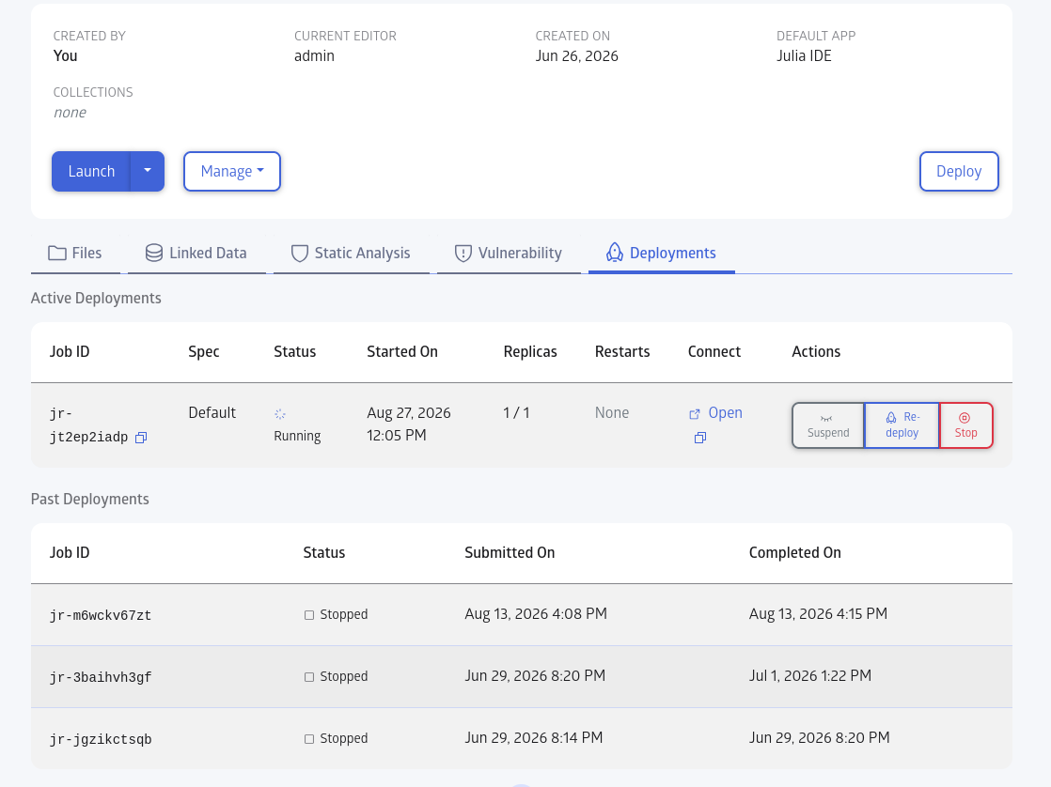The height and width of the screenshot is (787, 1051).
Task: Switch to the Linked Data tab
Action: point(196,254)
